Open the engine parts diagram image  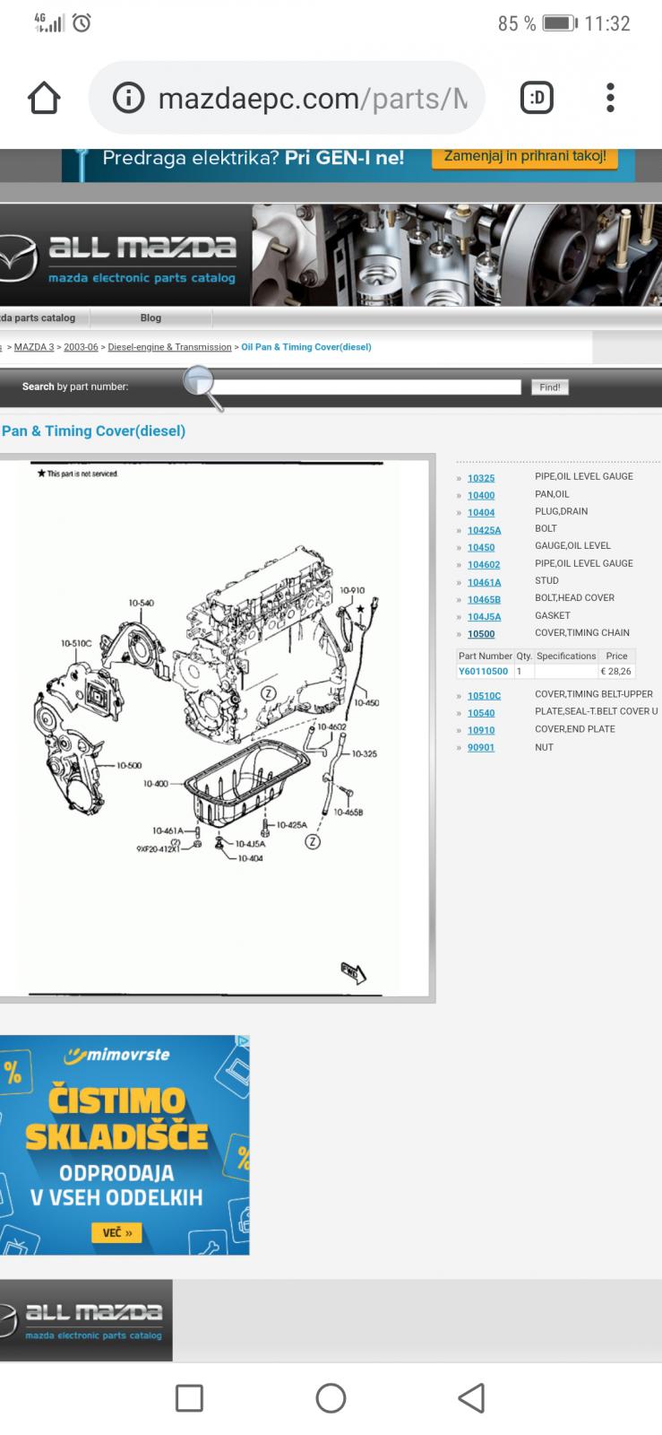(x=215, y=727)
